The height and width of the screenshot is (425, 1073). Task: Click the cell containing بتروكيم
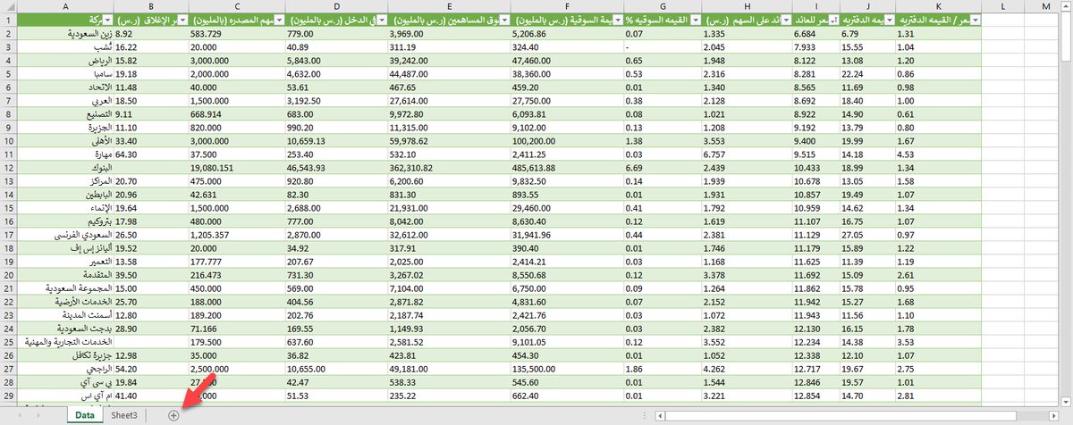pos(67,221)
